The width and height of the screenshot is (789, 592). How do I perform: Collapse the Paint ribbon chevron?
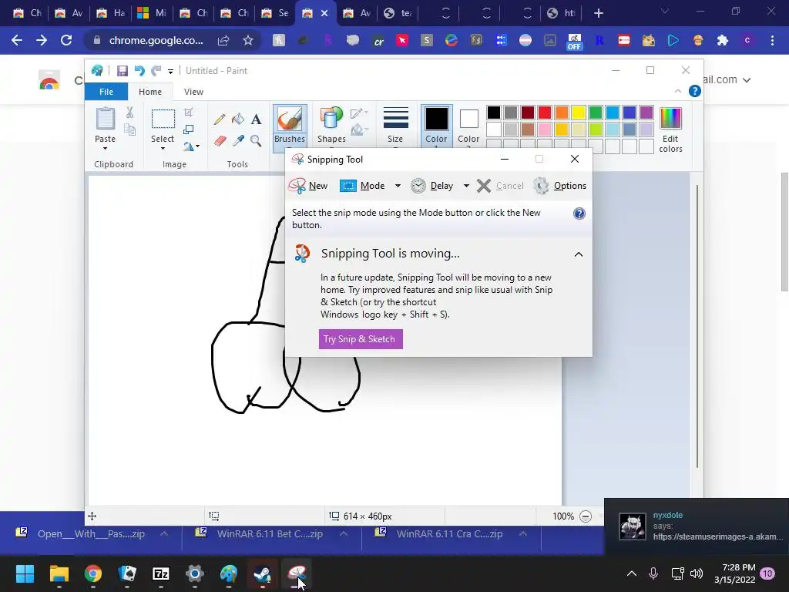point(678,91)
